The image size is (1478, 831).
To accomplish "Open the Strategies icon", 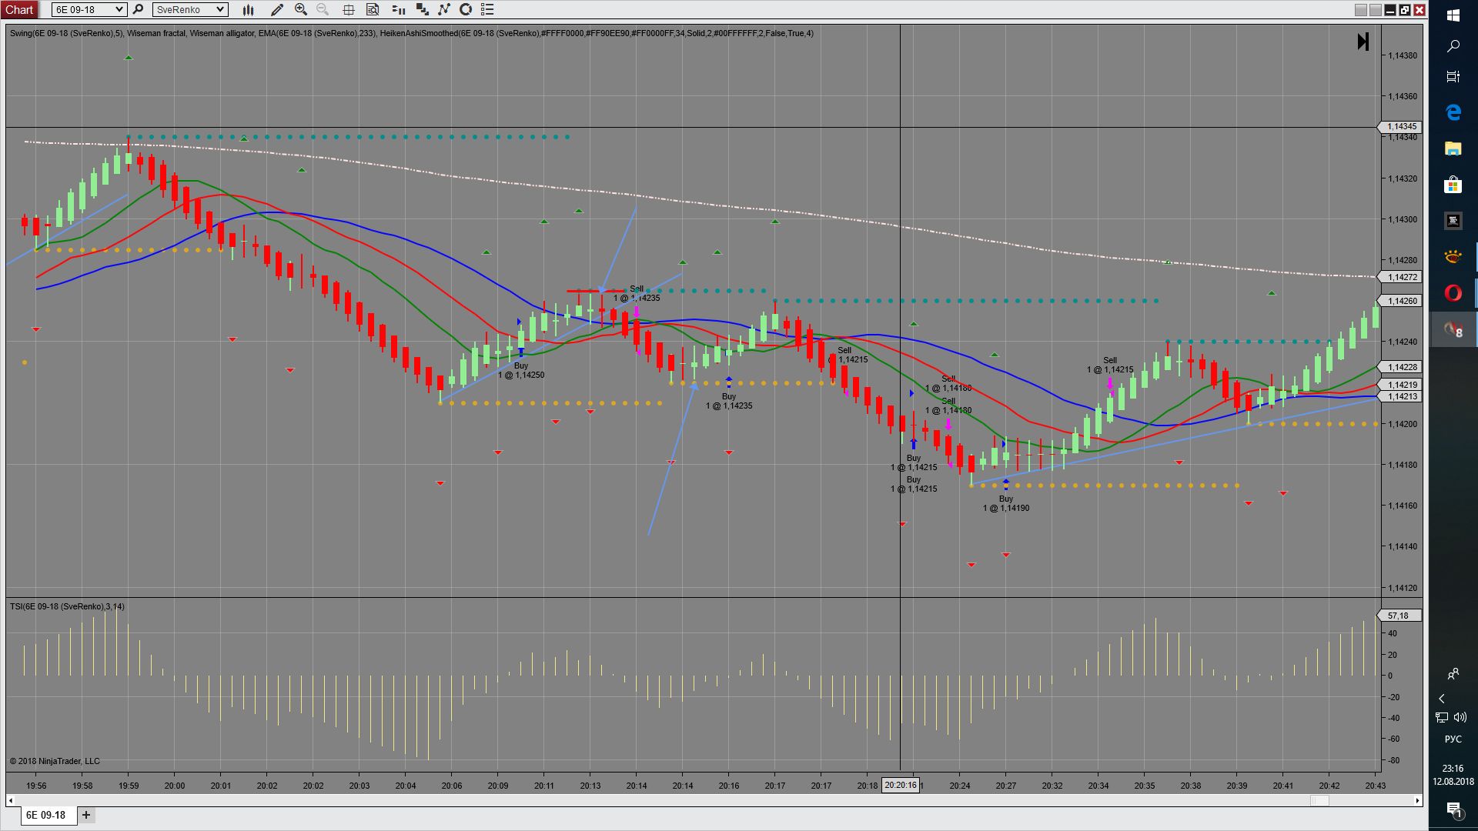I will [466, 9].
